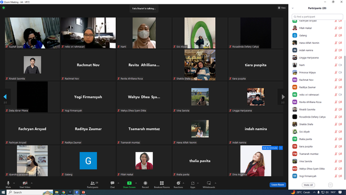Toggle microphone for Vina Saviola in list

point(336,161)
